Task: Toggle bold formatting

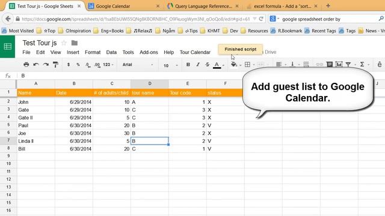Action: (x=188, y=65)
